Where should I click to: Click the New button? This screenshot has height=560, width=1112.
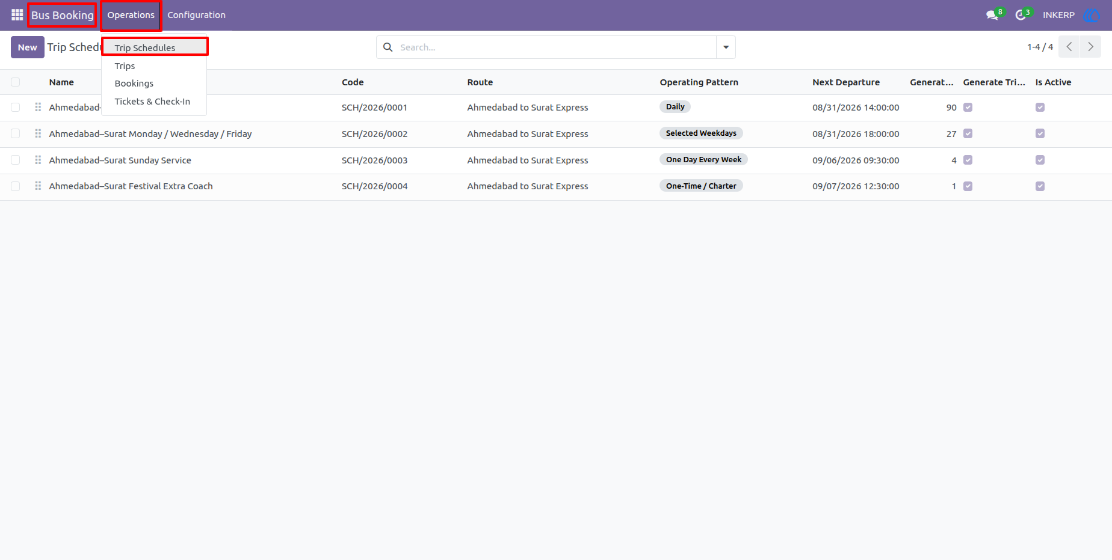(27, 47)
